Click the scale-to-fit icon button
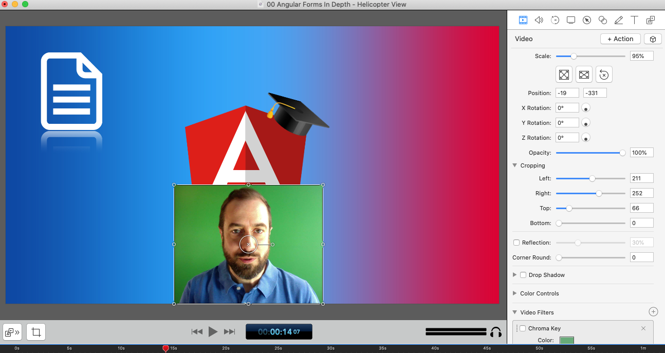The image size is (665, 353). 564,75
